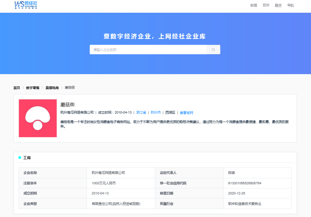311x217 pixels.
Task: Click the 蘑菇街 mushroom logo image
Action: point(38,118)
